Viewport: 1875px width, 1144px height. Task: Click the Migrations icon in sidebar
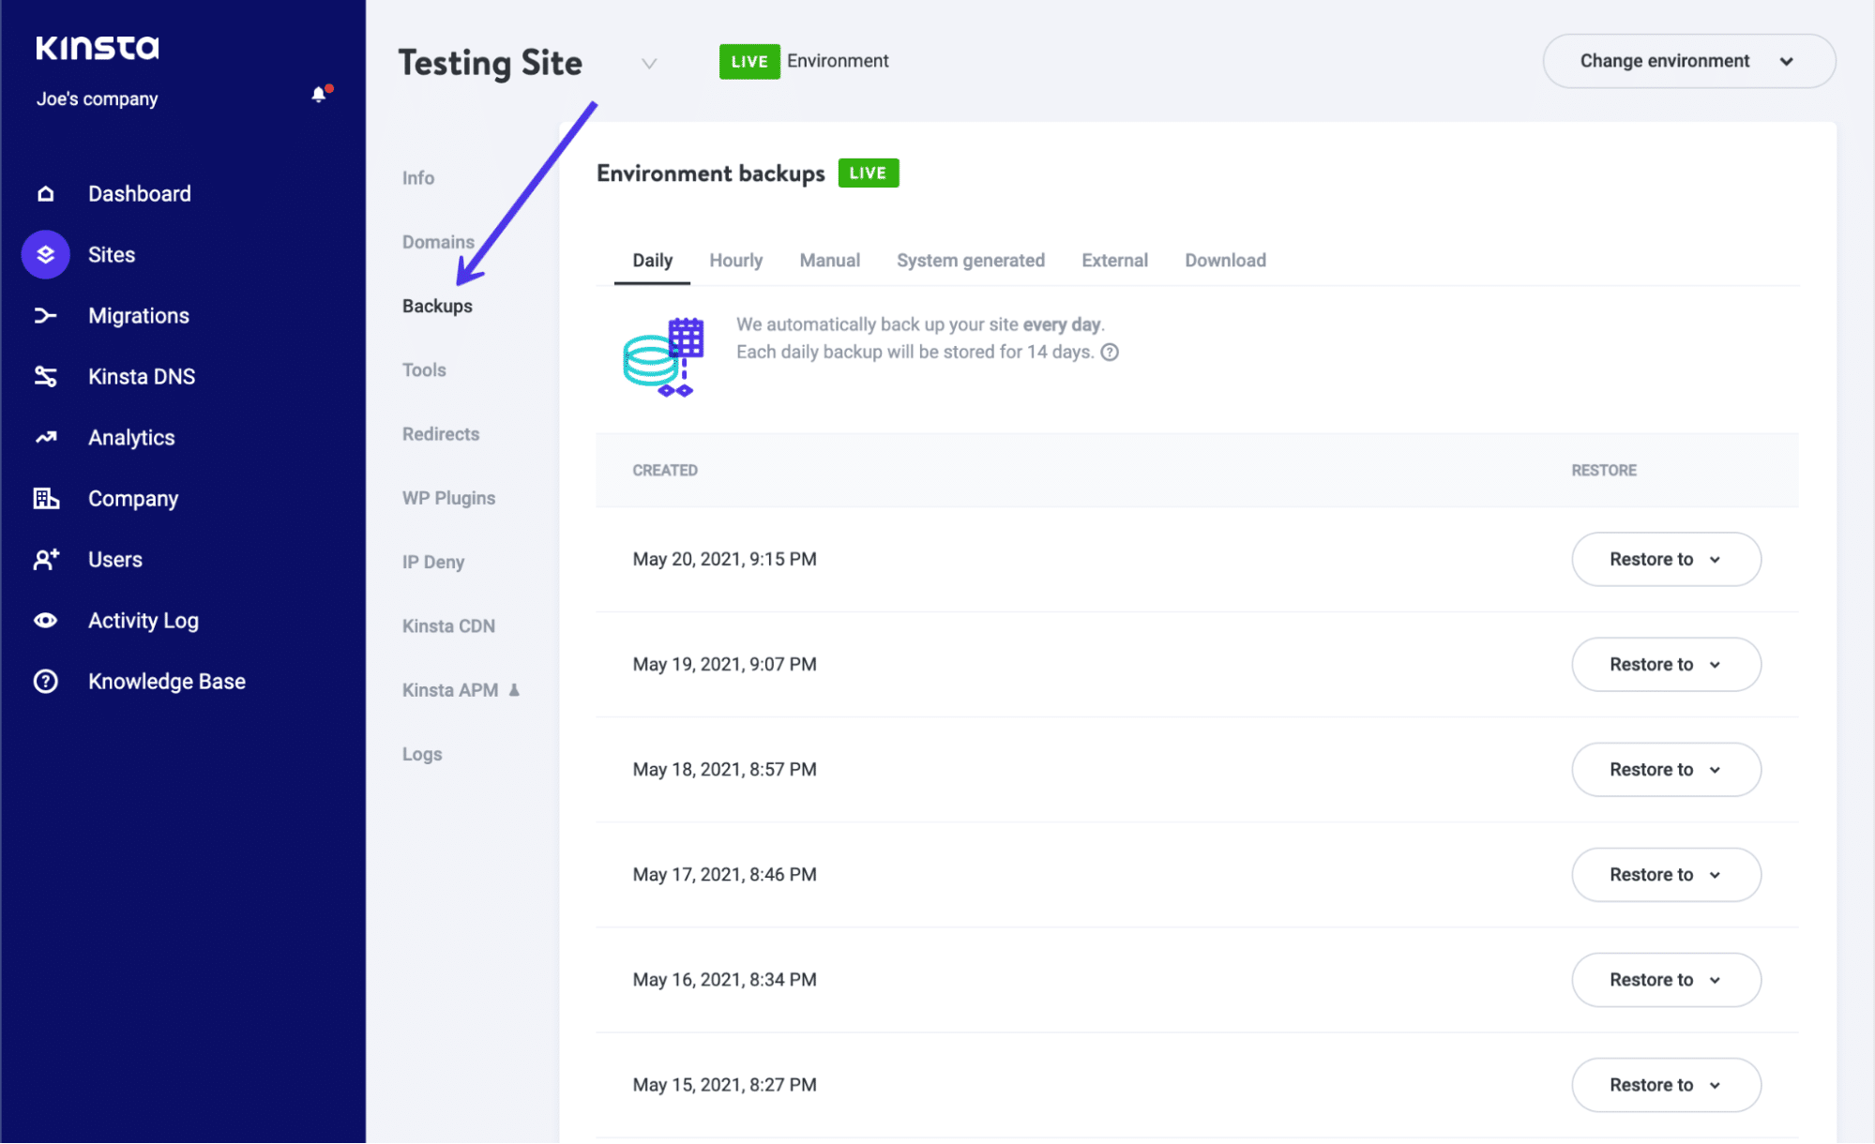47,315
